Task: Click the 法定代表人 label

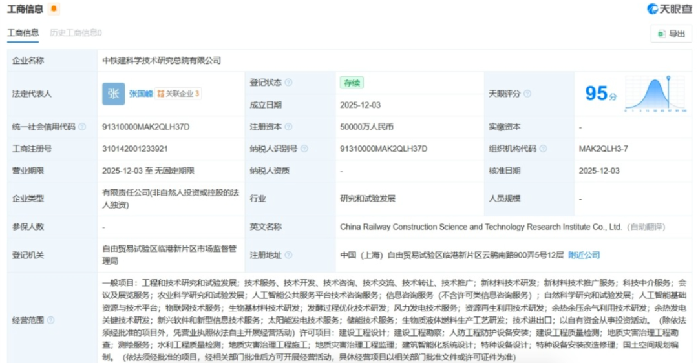Action: 32,94
